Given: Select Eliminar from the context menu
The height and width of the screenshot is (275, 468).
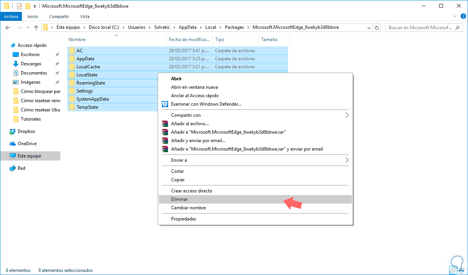Looking at the screenshot, I should [x=180, y=199].
